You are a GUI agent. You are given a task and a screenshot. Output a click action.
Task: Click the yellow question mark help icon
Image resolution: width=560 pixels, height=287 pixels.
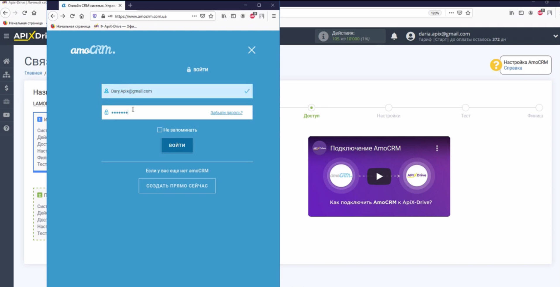[496, 65]
